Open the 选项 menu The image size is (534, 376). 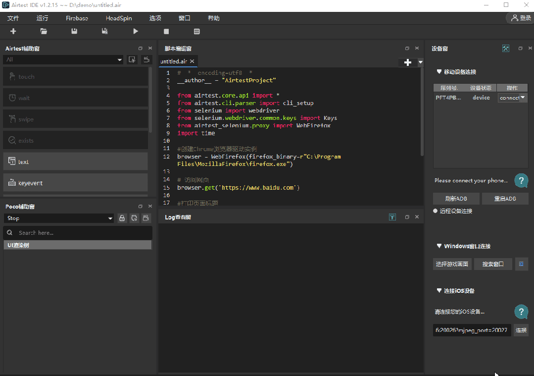155,18
